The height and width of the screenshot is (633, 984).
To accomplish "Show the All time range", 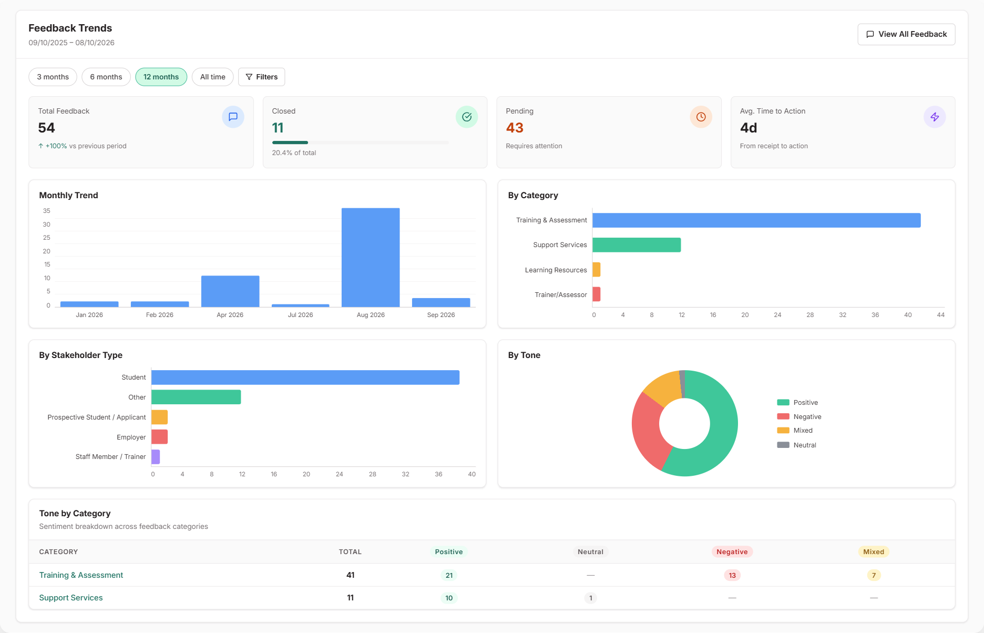I will [x=212, y=77].
